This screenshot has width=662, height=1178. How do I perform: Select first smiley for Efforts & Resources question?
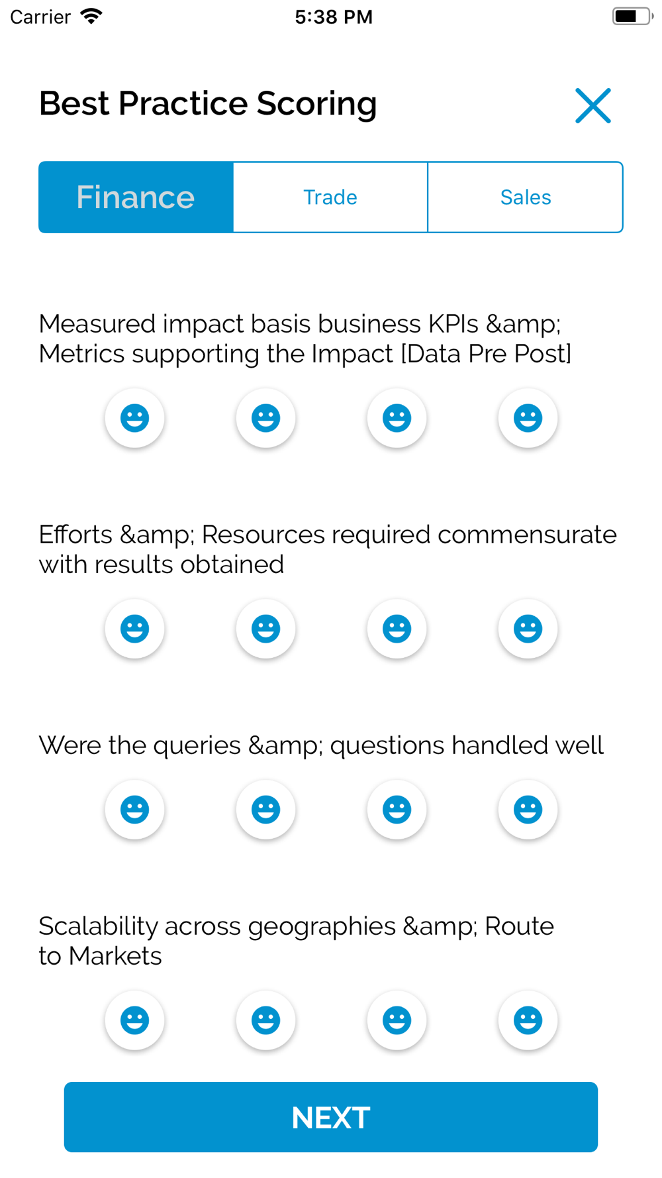click(134, 629)
